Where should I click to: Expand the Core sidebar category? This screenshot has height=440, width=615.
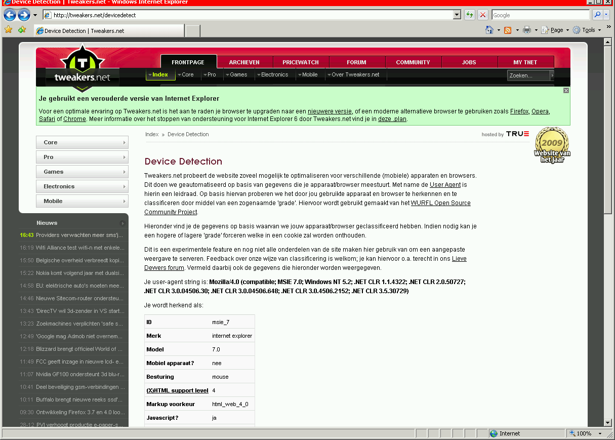click(x=82, y=142)
